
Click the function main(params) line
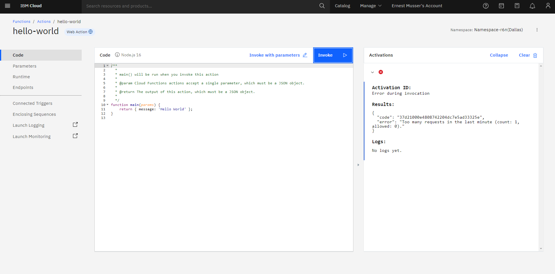(x=136, y=105)
